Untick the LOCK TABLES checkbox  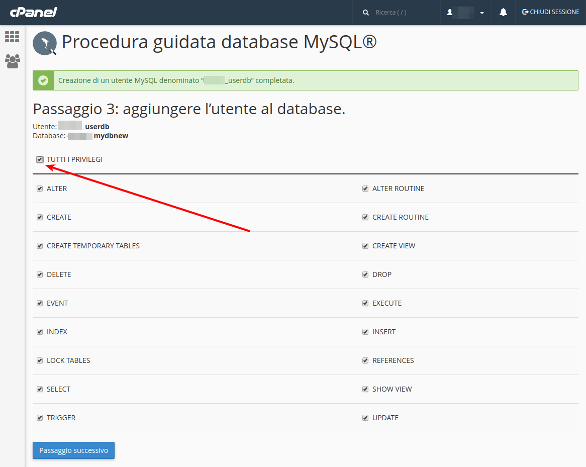click(x=40, y=360)
